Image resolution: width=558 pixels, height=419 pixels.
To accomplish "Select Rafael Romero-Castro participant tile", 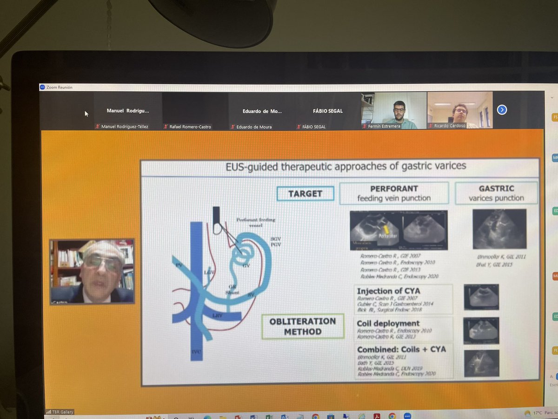I will (x=195, y=111).
